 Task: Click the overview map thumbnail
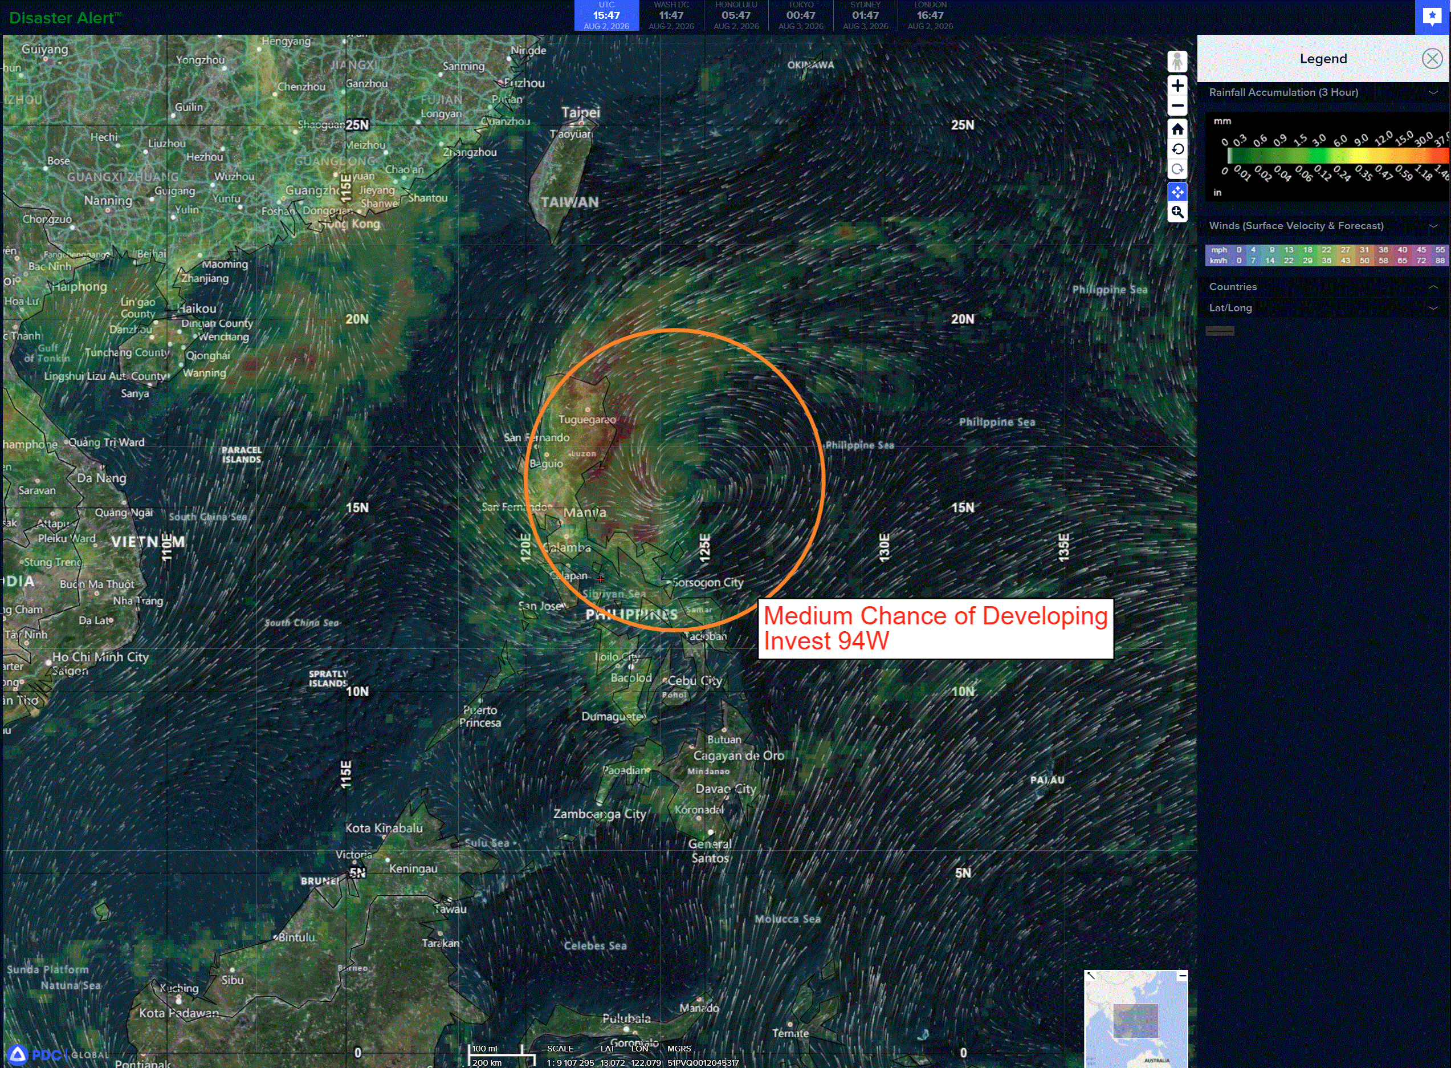pos(1136,1018)
